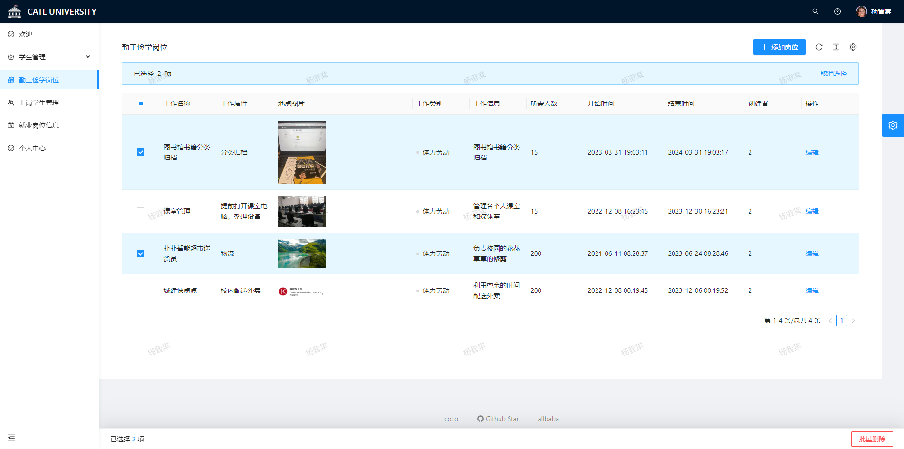
Task: Open the table density icon
Action: click(x=836, y=47)
